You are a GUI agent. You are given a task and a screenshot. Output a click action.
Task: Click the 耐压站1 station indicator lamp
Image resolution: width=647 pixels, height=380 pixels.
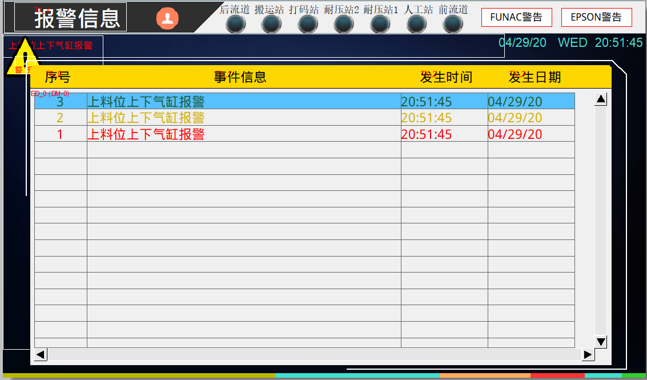(380, 24)
